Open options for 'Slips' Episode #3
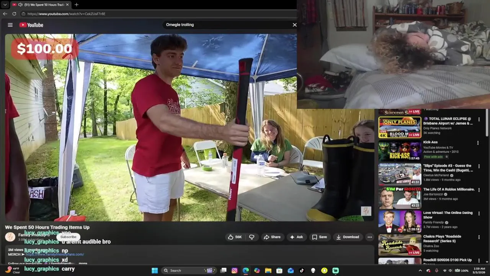This screenshot has height=276, width=490. [479, 166]
